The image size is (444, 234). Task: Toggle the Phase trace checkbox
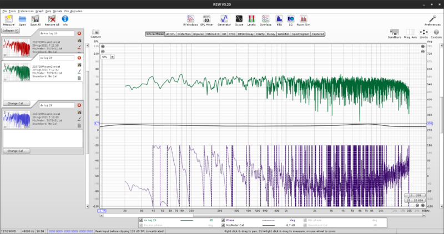click(x=224, y=220)
